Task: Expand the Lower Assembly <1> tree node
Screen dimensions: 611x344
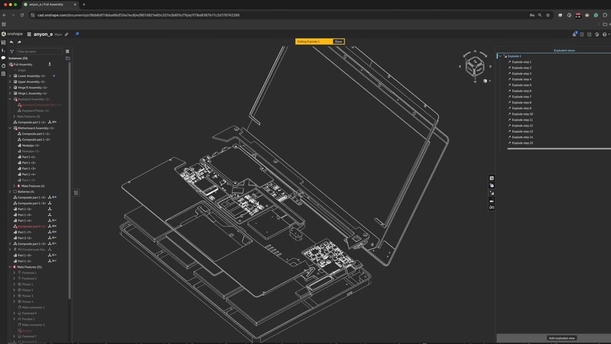Action: coord(10,76)
